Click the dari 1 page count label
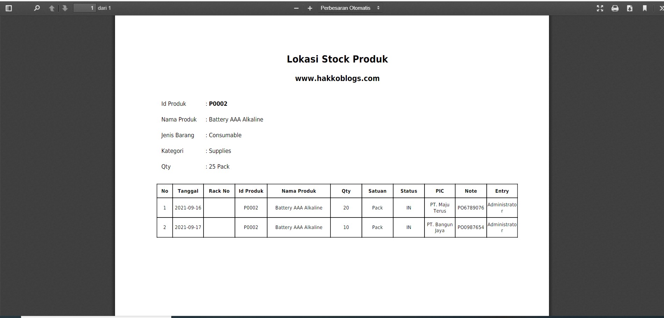Viewport: 664px width, 318px height. tap(104, 8)
